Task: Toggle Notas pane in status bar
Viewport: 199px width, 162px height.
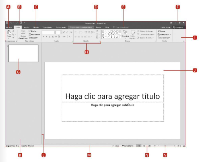Action: coord(116,146)
